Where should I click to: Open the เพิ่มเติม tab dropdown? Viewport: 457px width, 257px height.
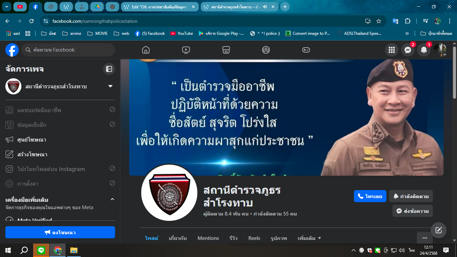pos(309,238)
